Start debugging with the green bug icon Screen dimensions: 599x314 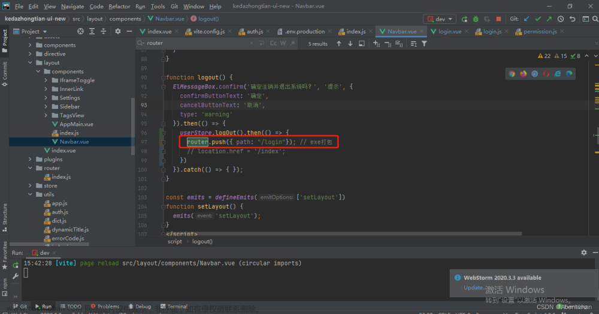click(x=476, y=19)
